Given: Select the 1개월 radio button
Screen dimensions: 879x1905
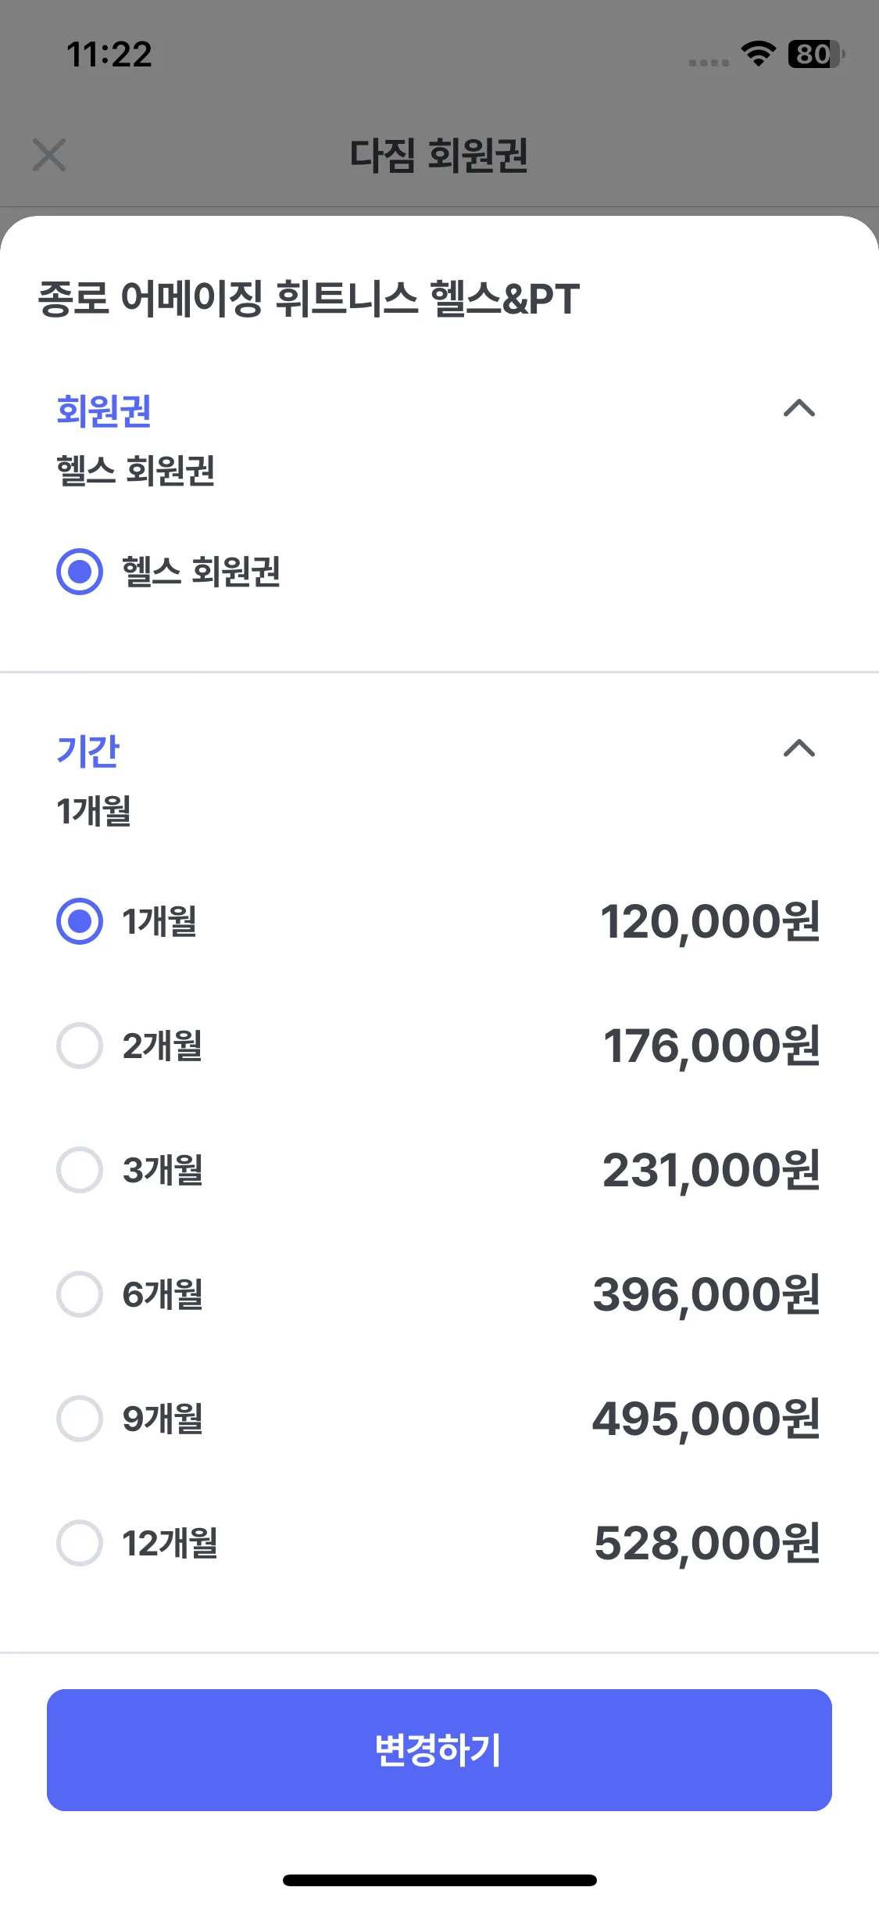Looking at the screenshot, I should click(x=80, y=921).
